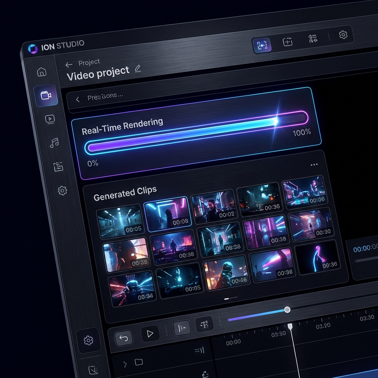Expand the folder track chevron

tap(125, 364)
